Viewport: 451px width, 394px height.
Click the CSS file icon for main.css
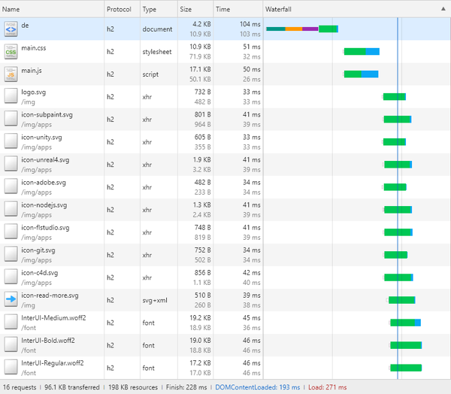point(11,52)
